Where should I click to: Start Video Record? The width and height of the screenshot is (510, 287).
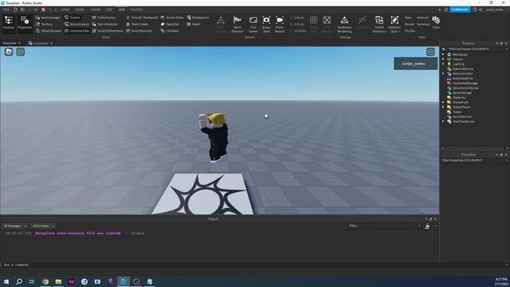(280, 24)
